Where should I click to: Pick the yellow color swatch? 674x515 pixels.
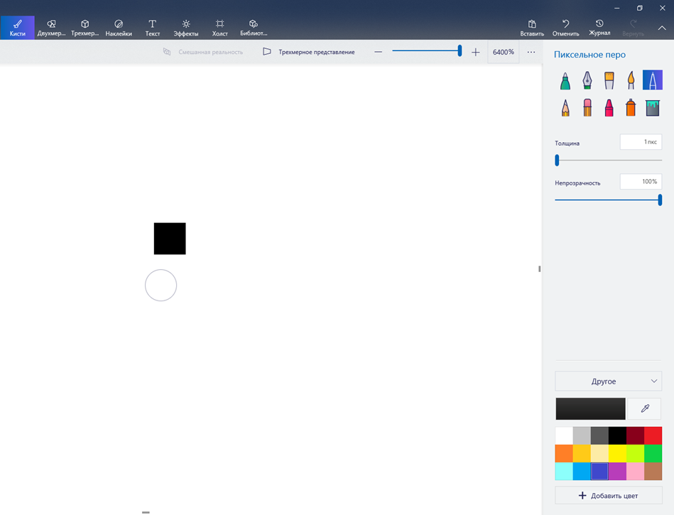coord(617,453)
